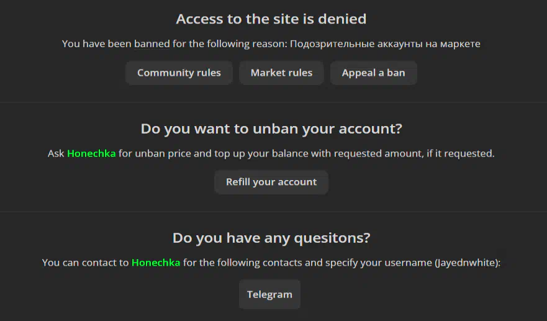Open Honechka link in the questions section

pyautogui.click(x=156, y=263)
